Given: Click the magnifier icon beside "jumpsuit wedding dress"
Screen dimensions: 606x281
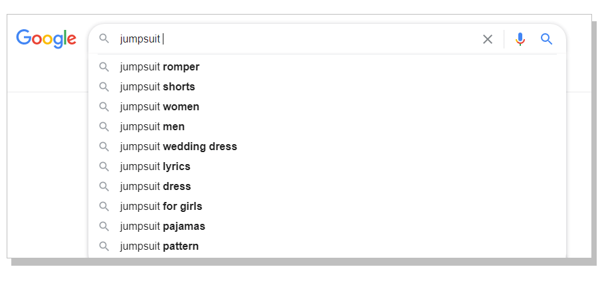Looking at the screenshot, I should coord(104,147).
